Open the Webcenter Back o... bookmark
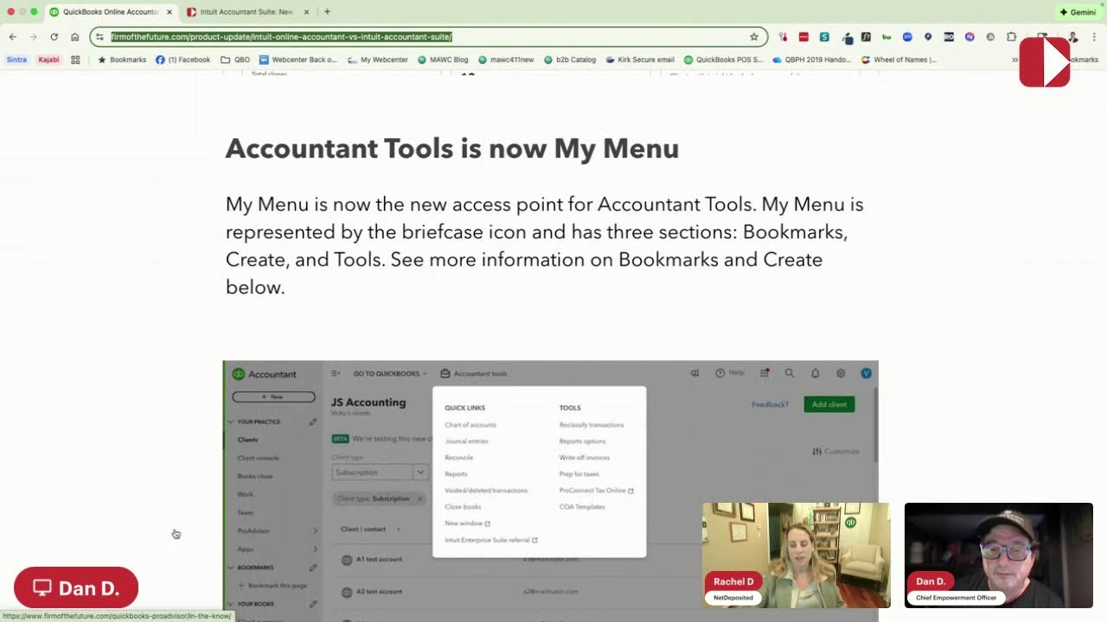Image resolution: width=1107 pixels, height=622 pixels. [x=298, y=60]
